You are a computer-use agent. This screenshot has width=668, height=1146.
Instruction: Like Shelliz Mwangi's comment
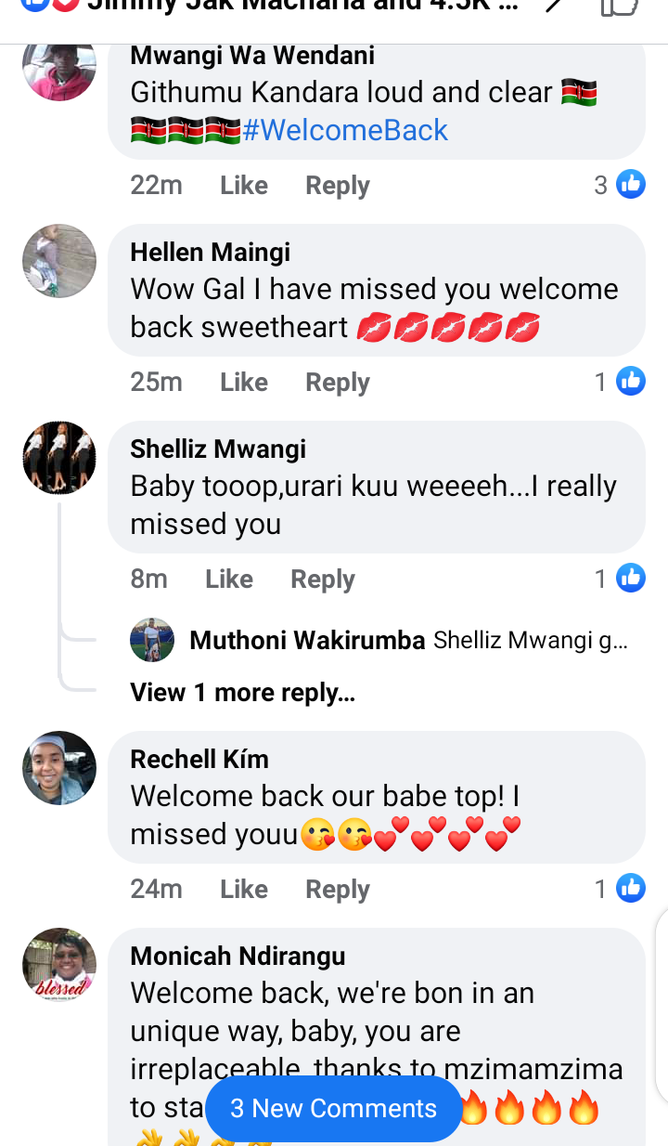click(x=229, y=579)
